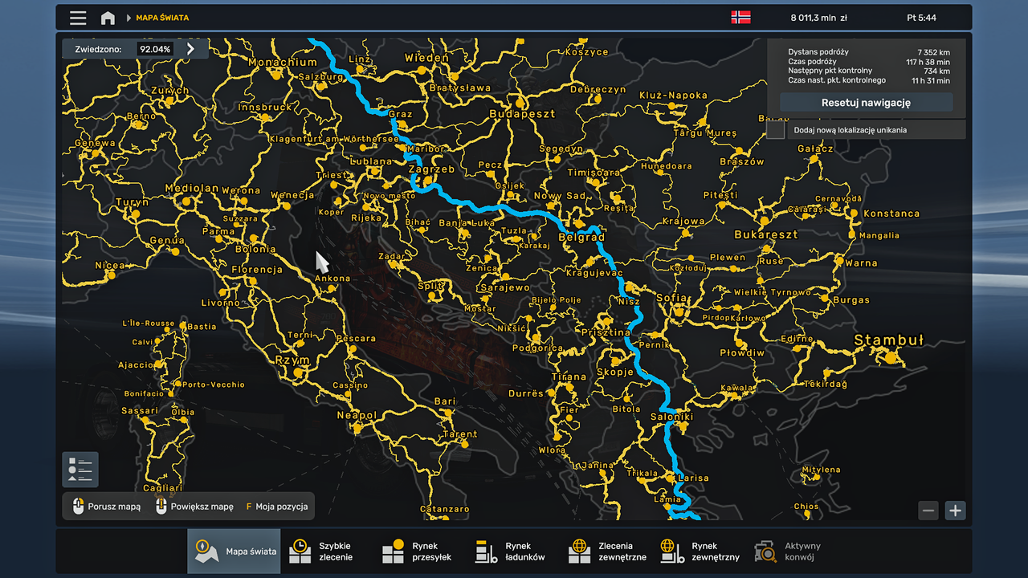Click the Neapol city label
Screen dimensions: 1028x578
tap(357, 415)
